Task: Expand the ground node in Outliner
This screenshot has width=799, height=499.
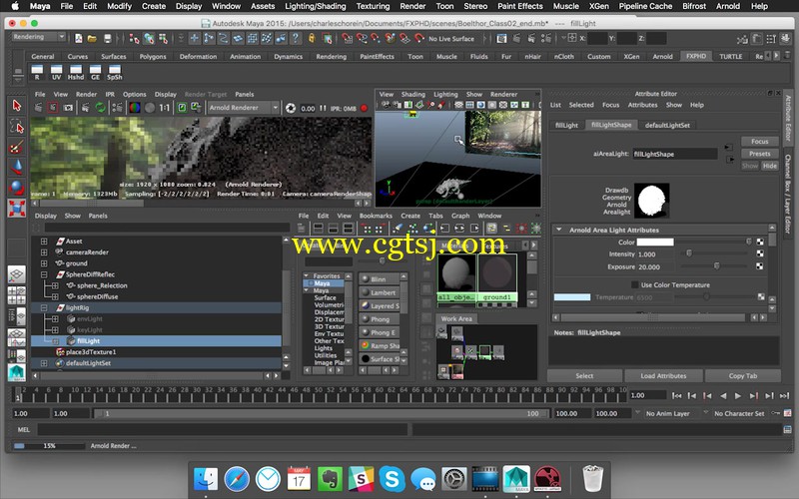Action: (44, 263)
